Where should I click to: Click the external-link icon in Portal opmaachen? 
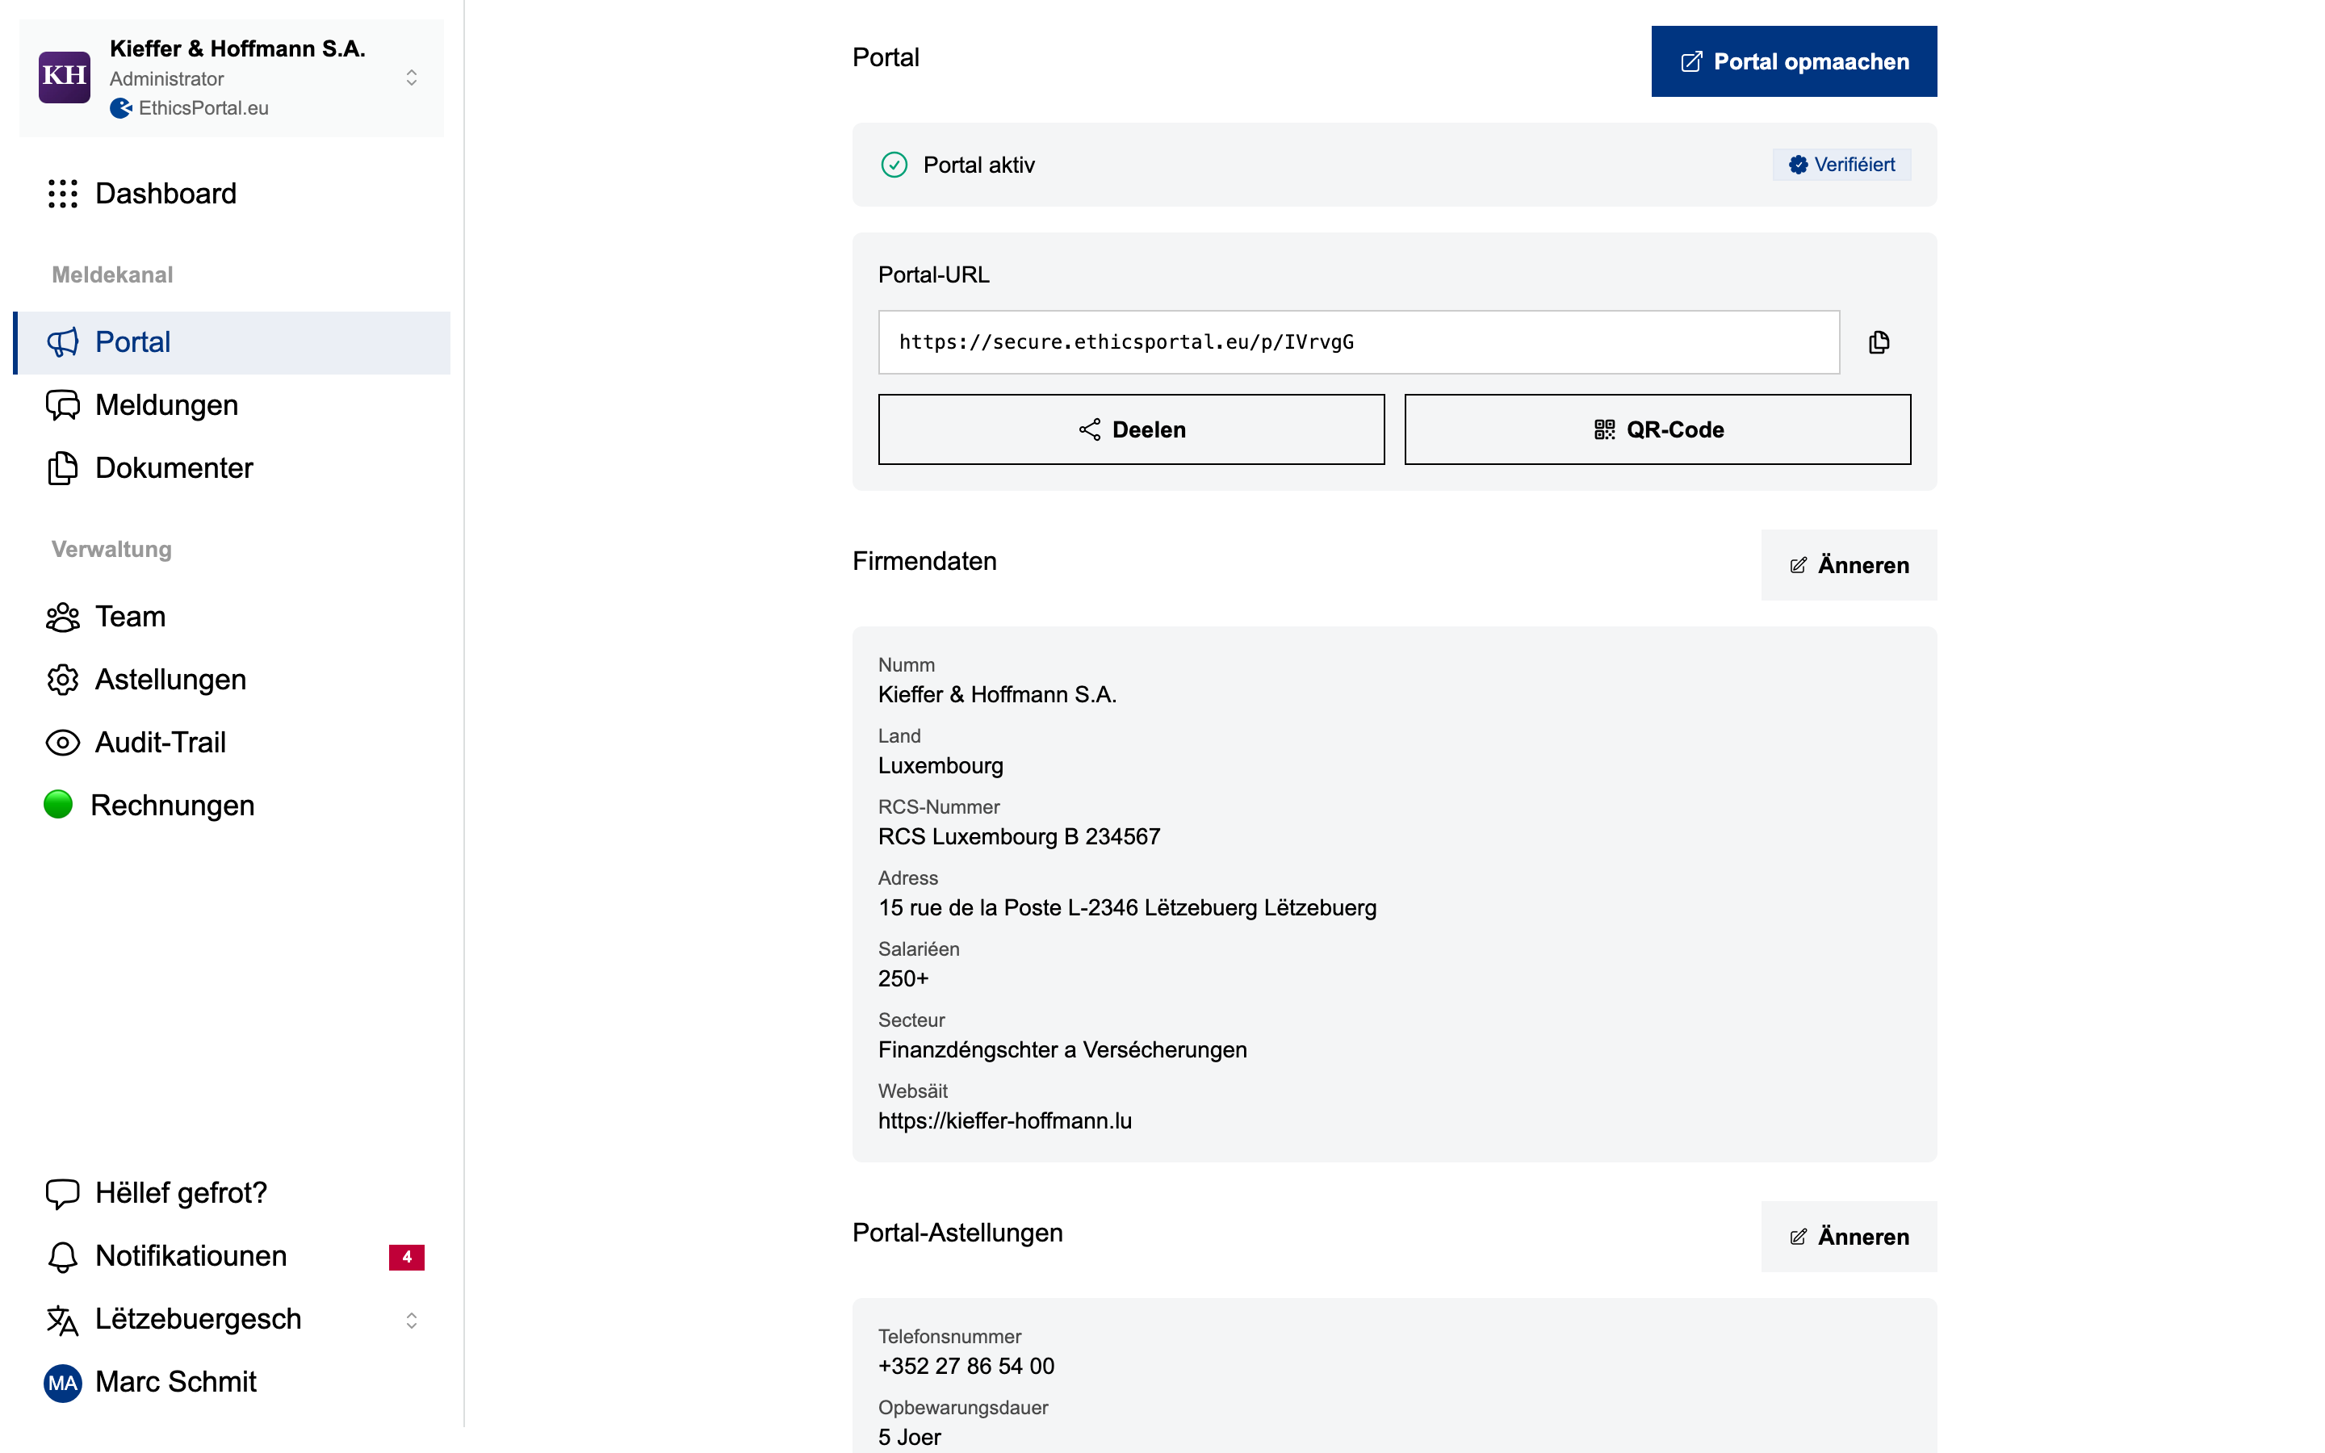1691,61
